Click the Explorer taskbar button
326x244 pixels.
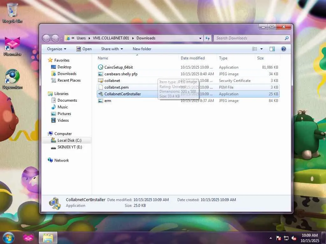click(x=48, y=238)
